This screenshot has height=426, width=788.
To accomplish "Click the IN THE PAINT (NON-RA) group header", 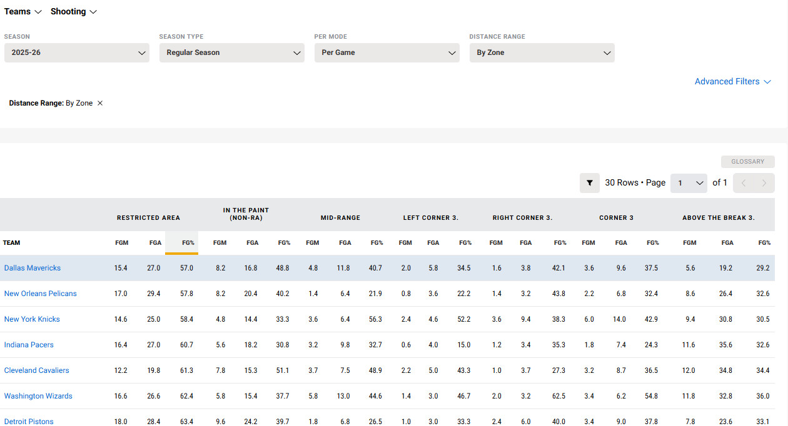I will (246, 214).
